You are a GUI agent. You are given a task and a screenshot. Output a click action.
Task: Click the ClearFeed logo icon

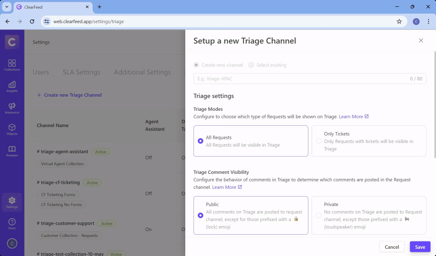12,42
